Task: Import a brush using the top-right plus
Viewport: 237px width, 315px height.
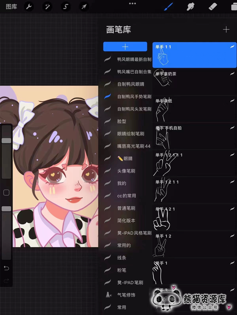Action: click(x=226, y=29)
